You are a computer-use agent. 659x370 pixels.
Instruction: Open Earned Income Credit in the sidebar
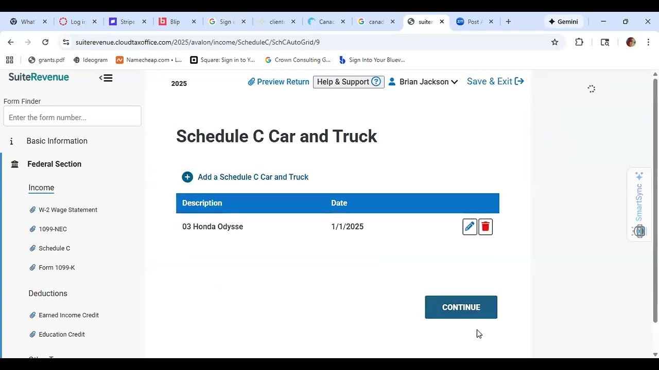tap(68, 315)
